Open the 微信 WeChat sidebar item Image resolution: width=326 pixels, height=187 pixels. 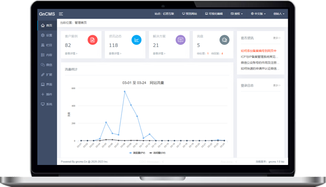coord(47,65)
